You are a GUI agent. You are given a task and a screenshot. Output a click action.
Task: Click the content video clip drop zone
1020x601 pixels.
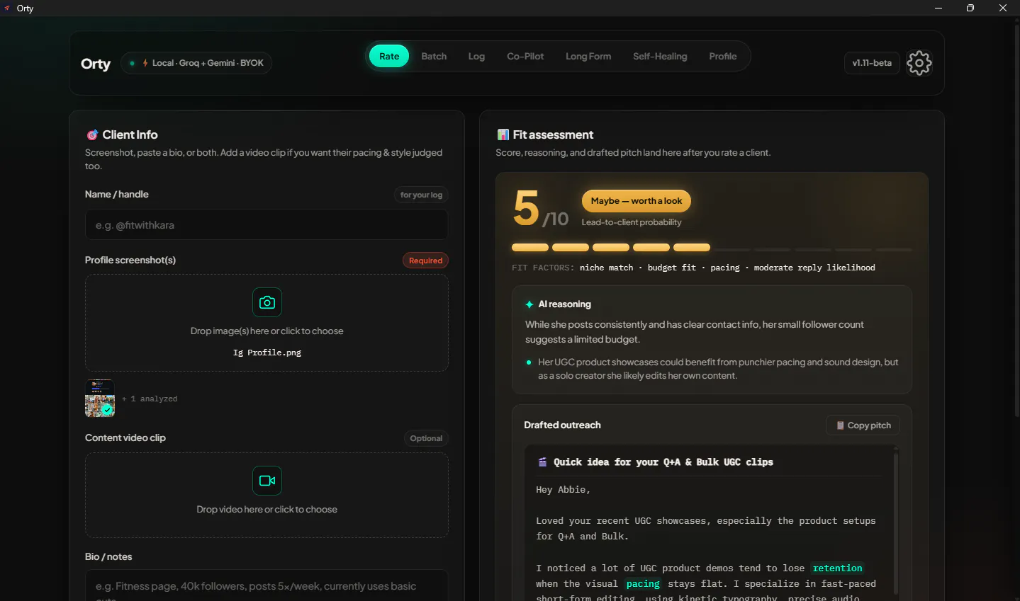267,495
